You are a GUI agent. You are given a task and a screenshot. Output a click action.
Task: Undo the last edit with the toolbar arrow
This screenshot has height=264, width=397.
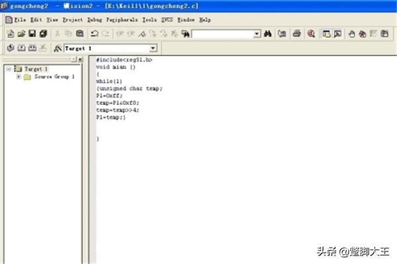(95, 34)
